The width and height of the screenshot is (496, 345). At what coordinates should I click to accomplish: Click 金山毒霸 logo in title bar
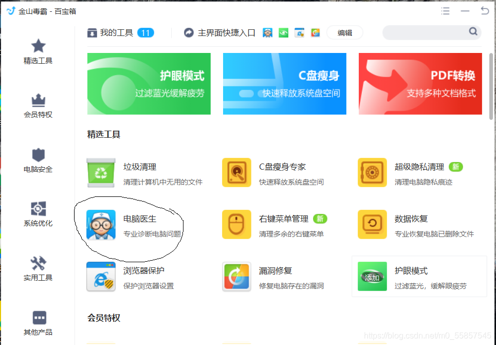[x=11, y=11]
